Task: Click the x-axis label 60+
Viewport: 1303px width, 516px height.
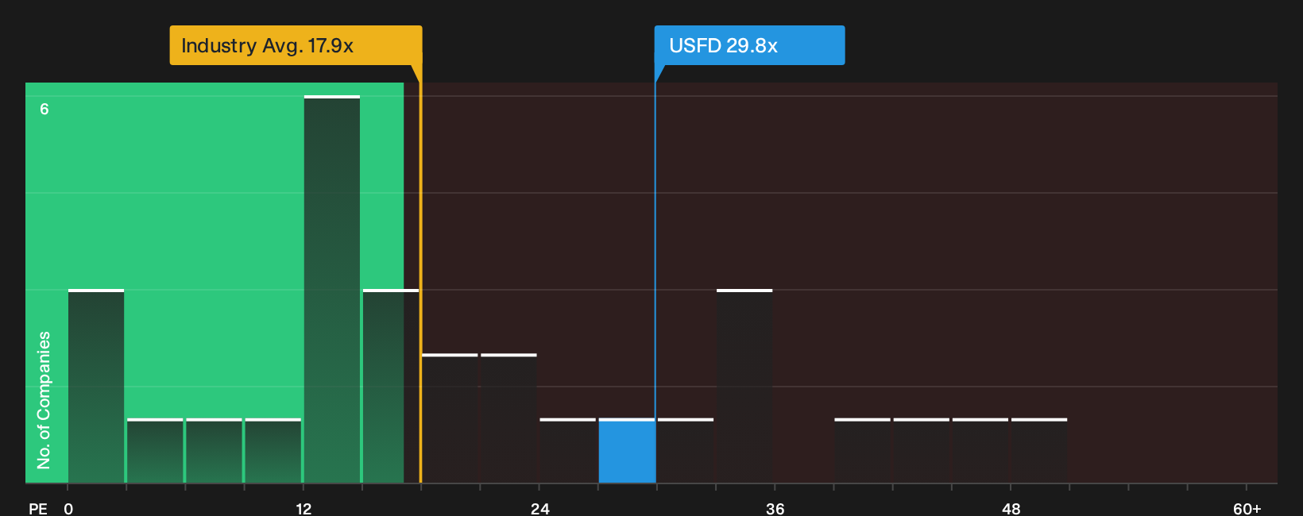Action: coord(1247,508)
